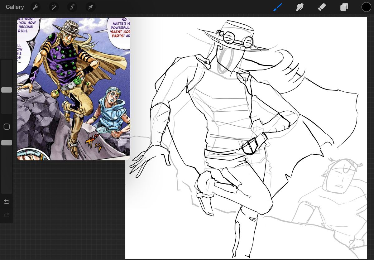Undo the last stroke
Viewport: 374px width, 260px height.
[7, 202]
